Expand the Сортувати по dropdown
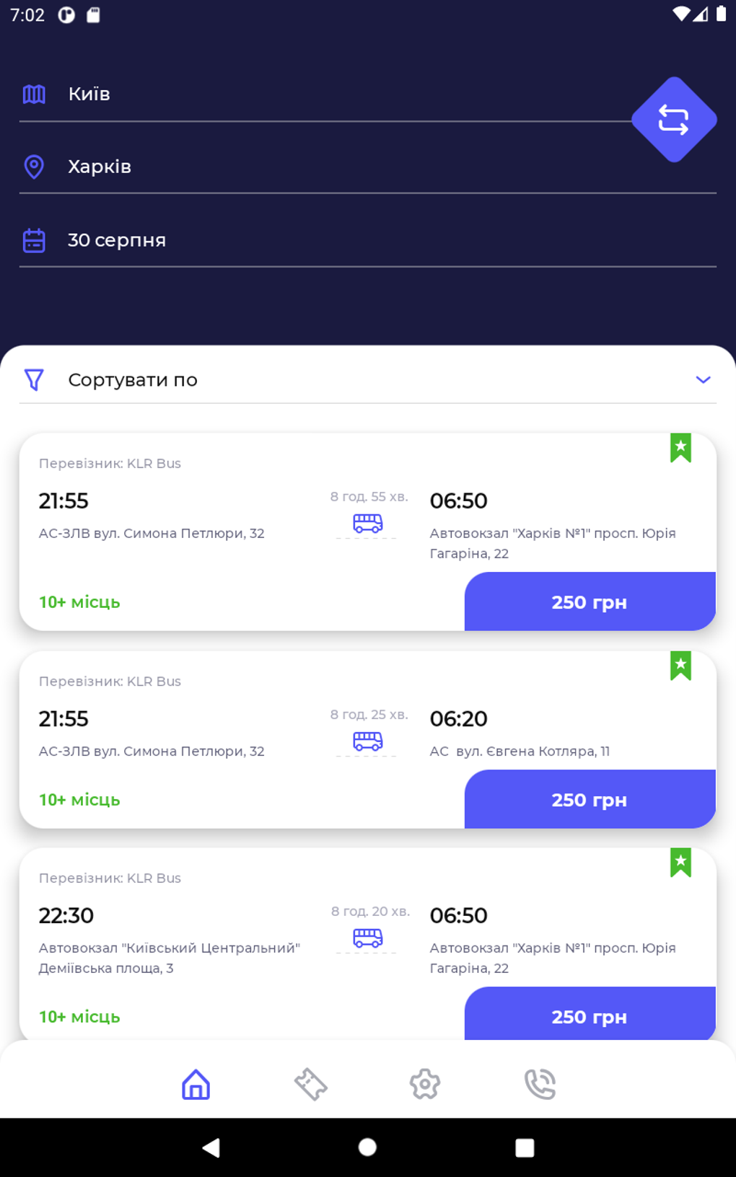The width and height of the screenshot is (736, 1177). click(x=703, y=379)
